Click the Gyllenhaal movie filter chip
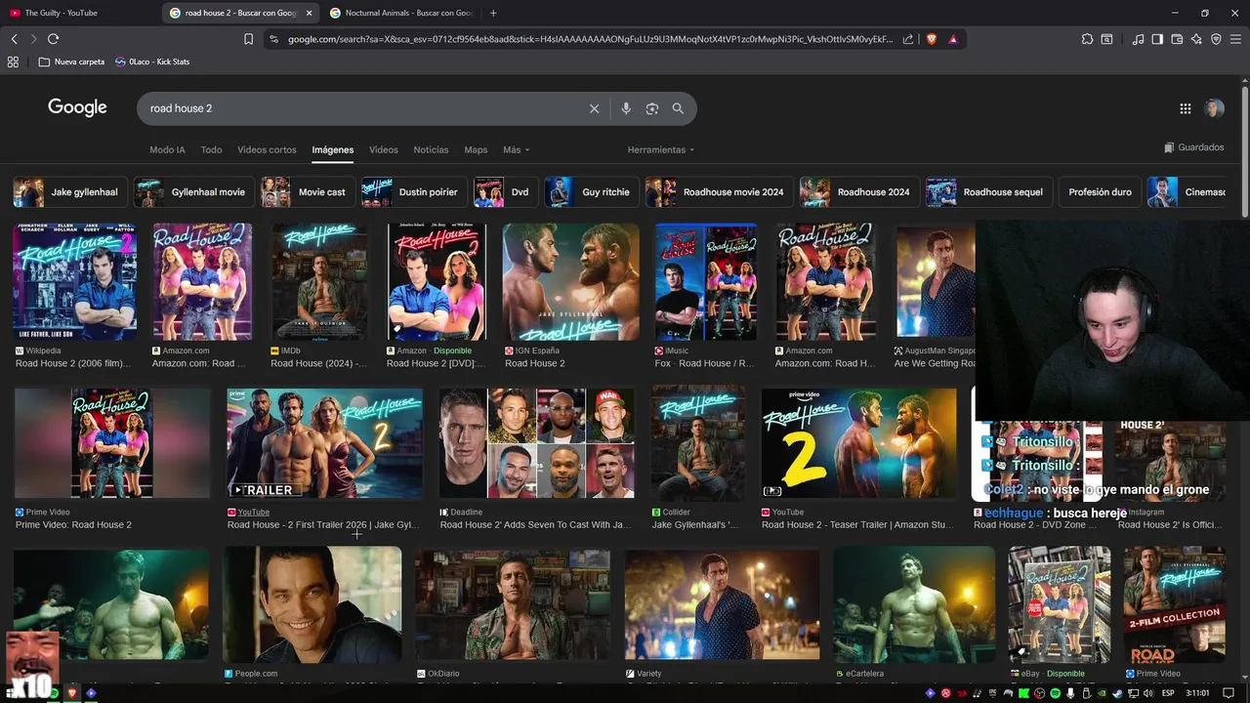Screen dimensions: 1250x703 pos(192,192)
